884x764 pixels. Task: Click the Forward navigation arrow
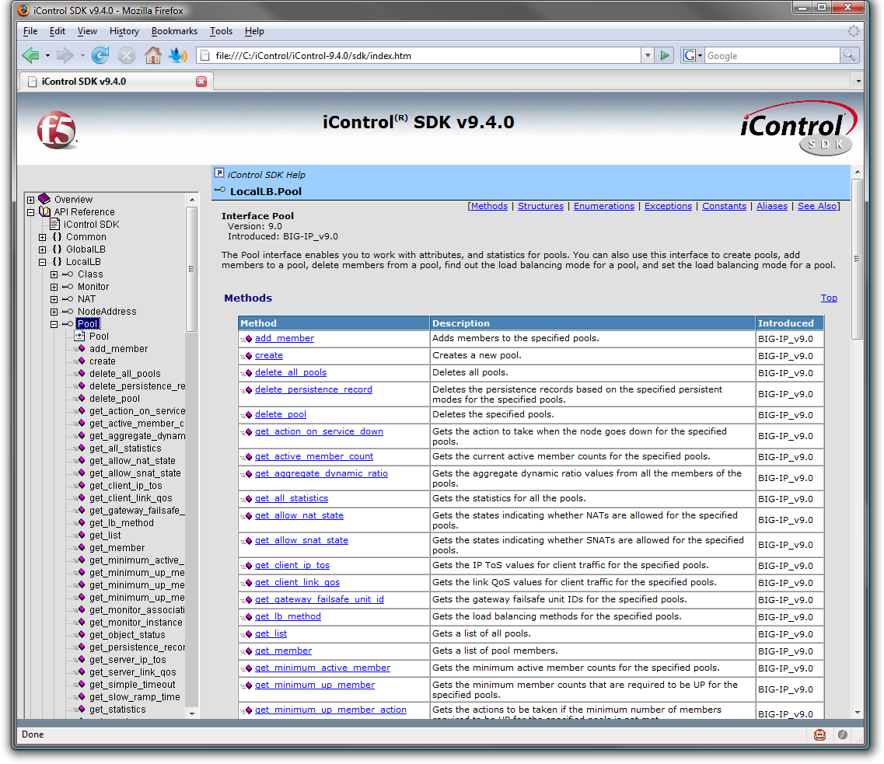[x=65, y=55]
